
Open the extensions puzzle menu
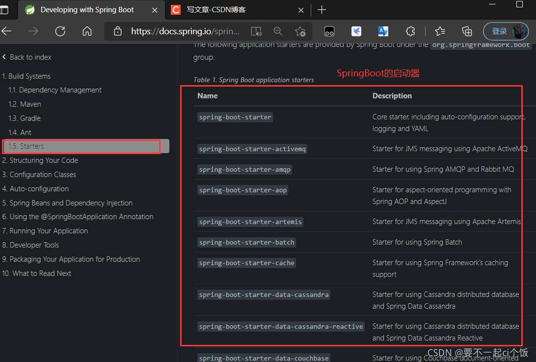tap(410, 31)
